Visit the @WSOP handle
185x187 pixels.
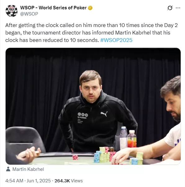click(x=29, y=14)
